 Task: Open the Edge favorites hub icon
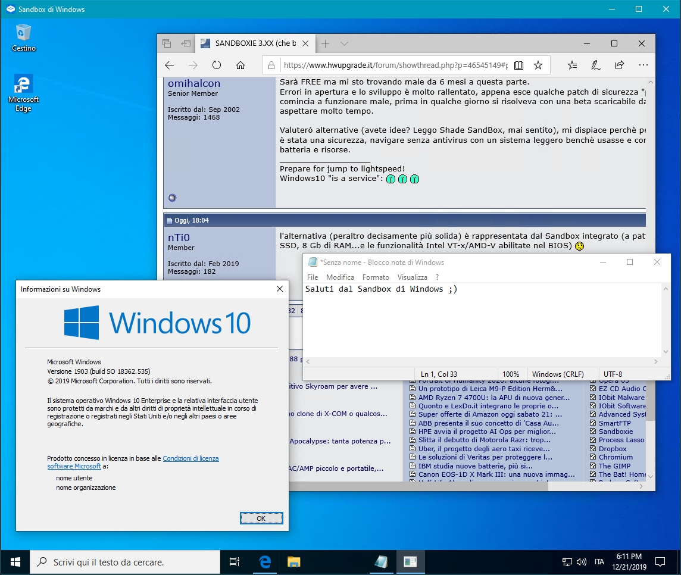pos(573,65)
